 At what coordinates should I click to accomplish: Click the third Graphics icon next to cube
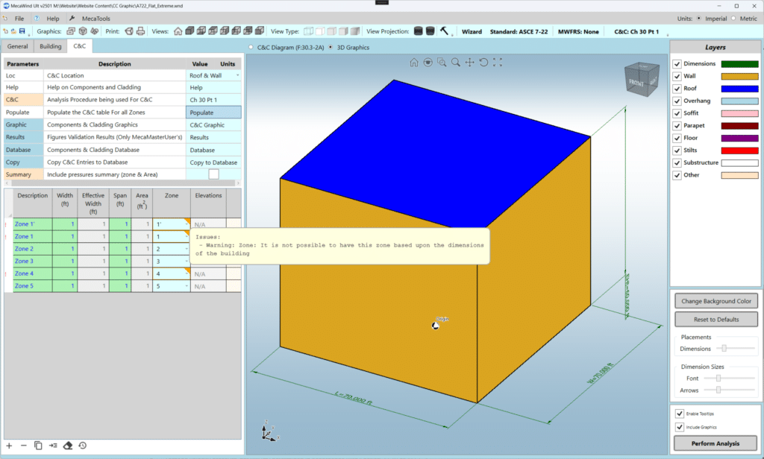point(95,31)
